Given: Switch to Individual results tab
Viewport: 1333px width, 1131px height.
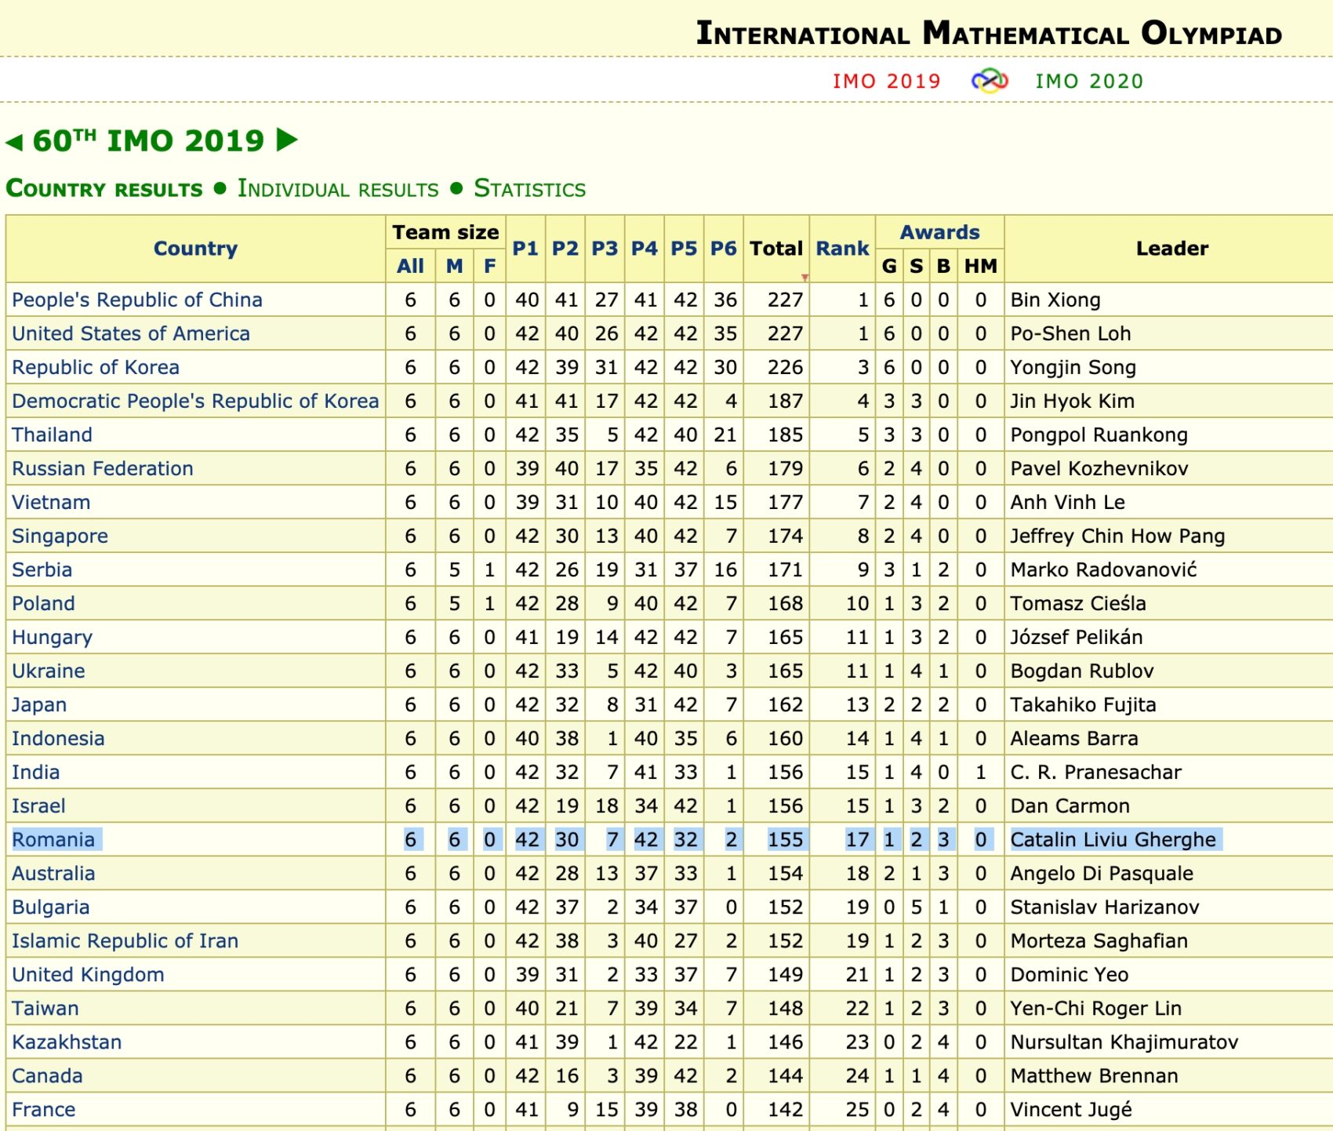Looking at the screenshot, I should (x=338, y=189).
